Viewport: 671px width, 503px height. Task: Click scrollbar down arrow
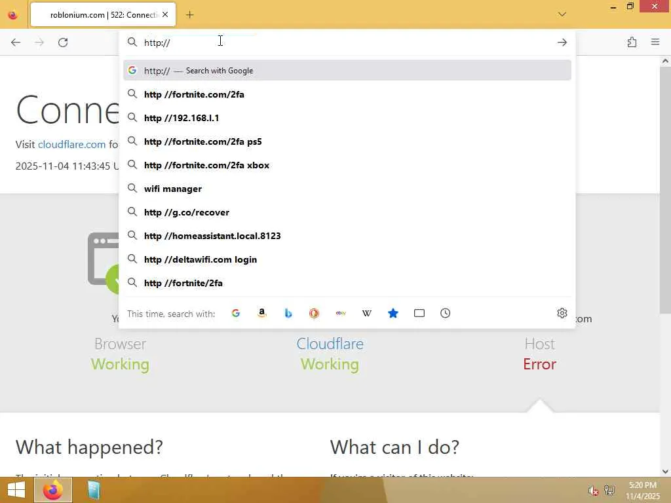tap(665, 471)
